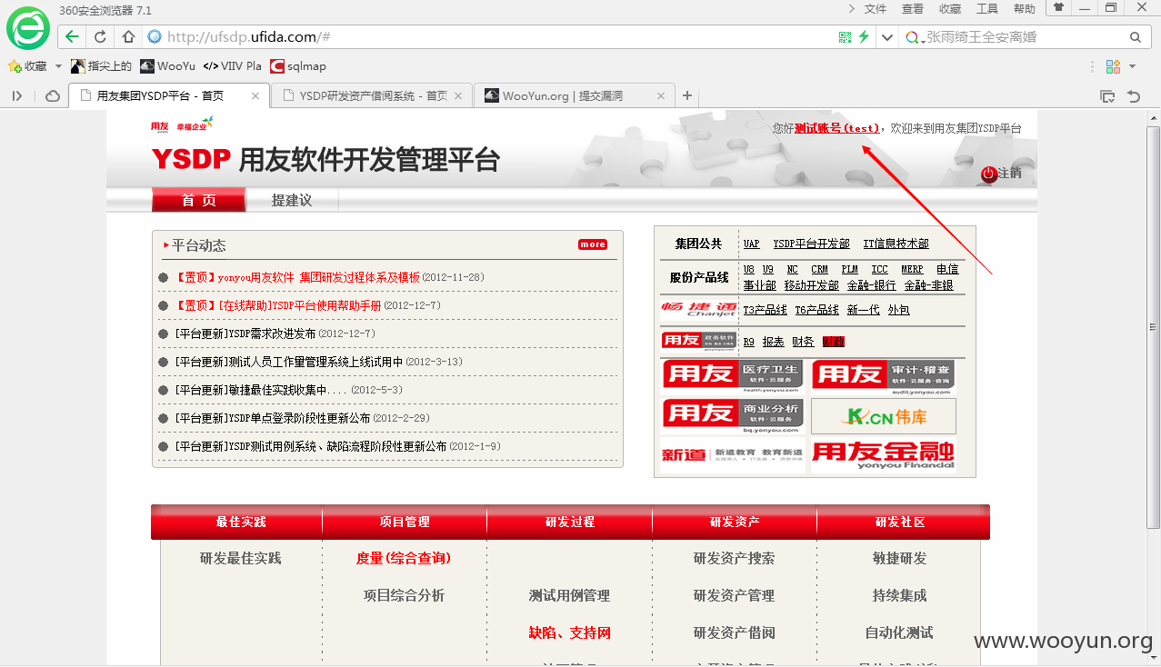Switch to WooYun.org 提交漏洞 tab
This screenshot has height=667, width=1161.
[x=574, y=95]
